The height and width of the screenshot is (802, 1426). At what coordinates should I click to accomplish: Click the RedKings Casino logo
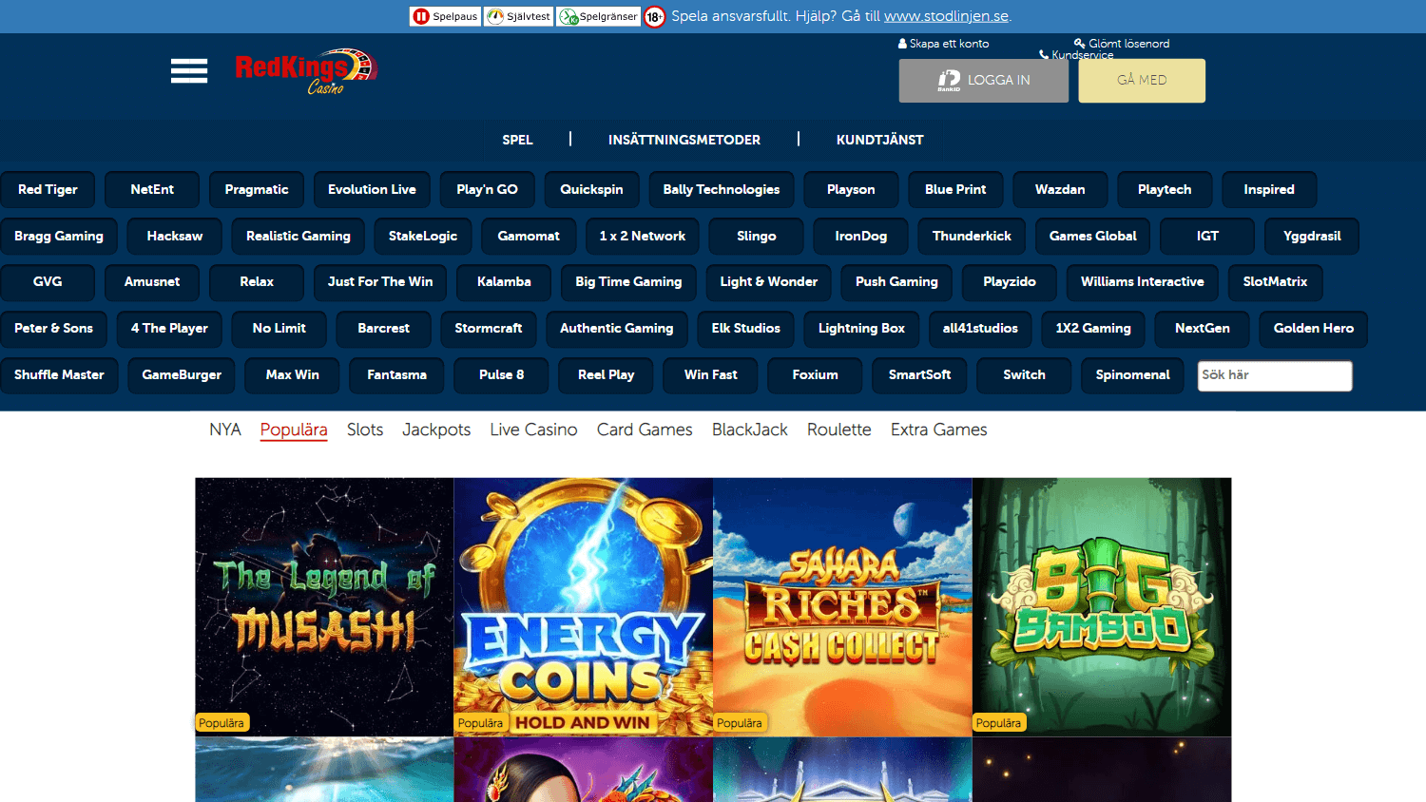pos(306,71)
